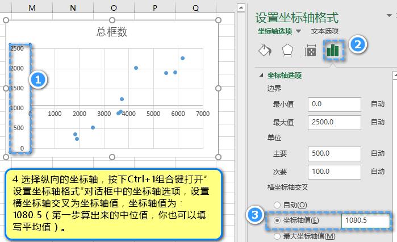Choose the 最大坐标轴值(M) radio option

click(x=277, y=236)
